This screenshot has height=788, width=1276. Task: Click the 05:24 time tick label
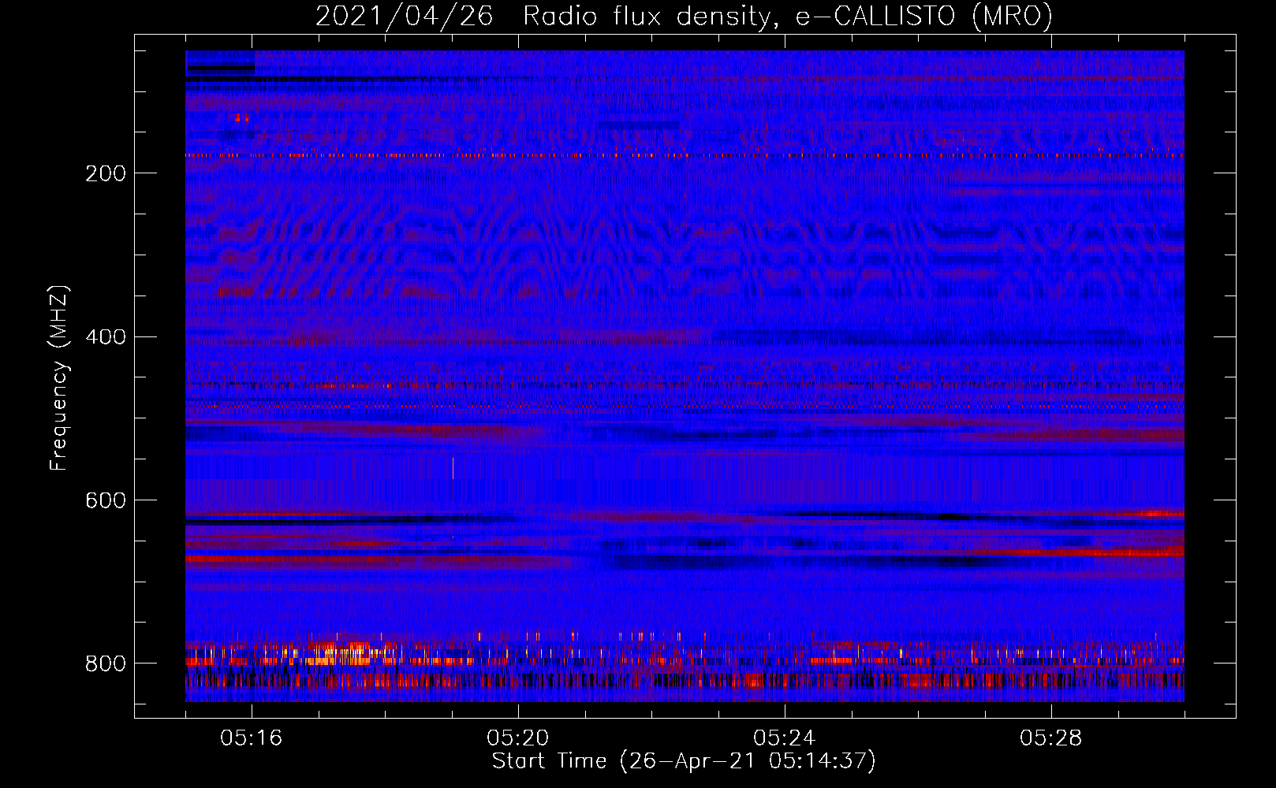coord(785,738)
